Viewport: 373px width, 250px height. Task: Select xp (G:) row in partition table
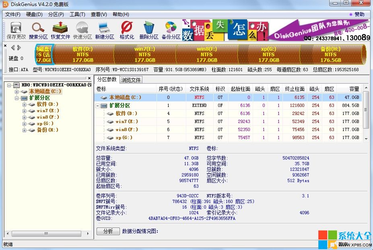click(228, 137)
